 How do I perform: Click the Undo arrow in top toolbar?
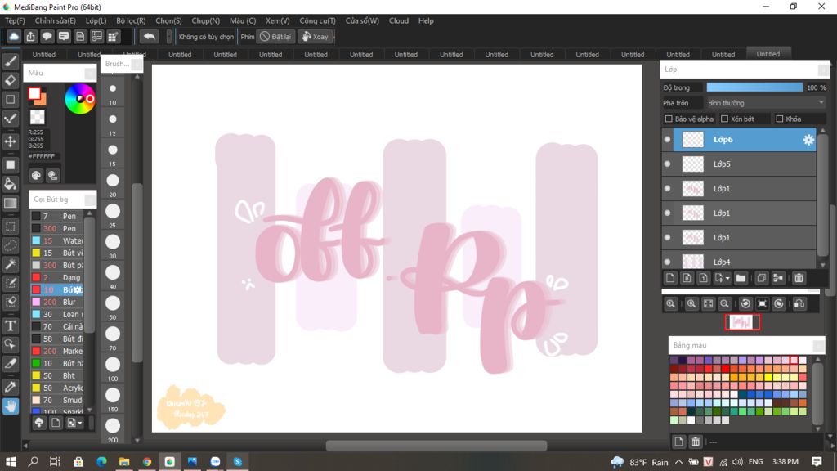click(150, 36)
